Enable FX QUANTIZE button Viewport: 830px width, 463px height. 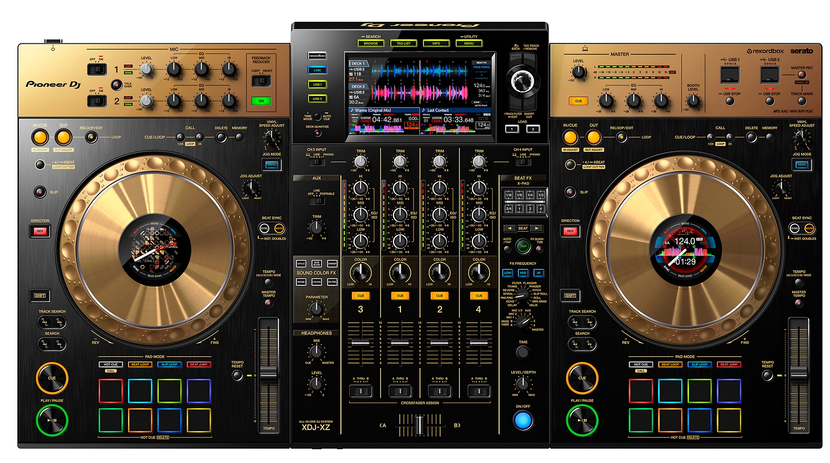click(x=539, y=248)
